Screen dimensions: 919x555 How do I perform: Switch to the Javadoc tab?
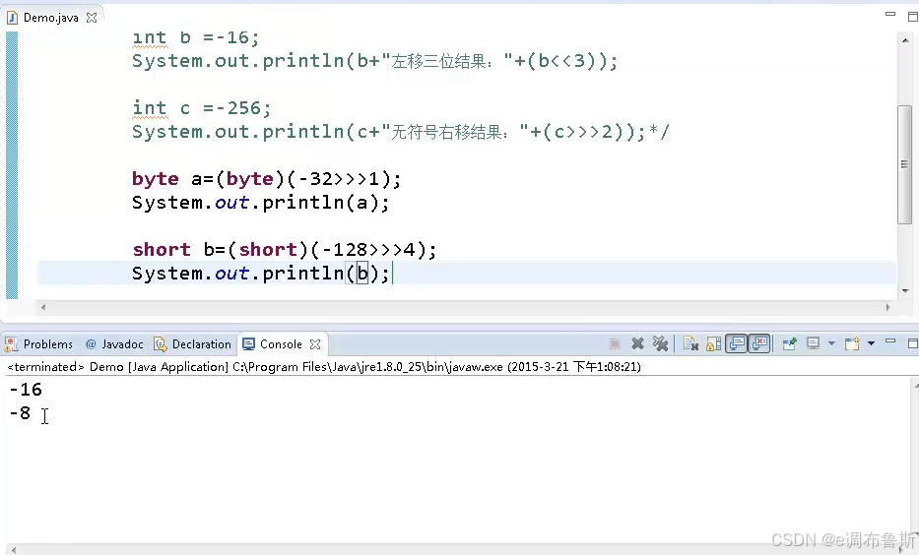114,344
